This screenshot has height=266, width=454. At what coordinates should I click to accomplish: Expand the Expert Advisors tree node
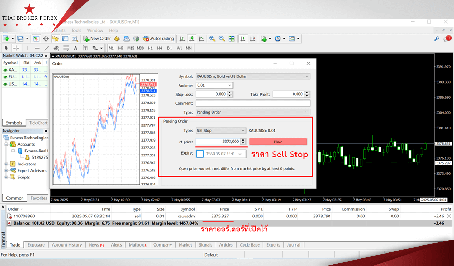click(6, 171)
